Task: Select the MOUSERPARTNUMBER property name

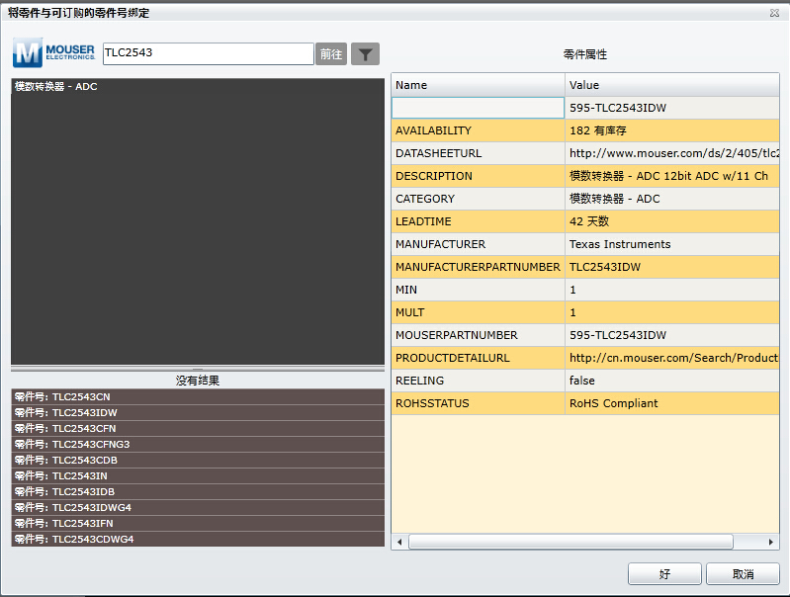Action: pyautogui.click(x=478, y=335)
